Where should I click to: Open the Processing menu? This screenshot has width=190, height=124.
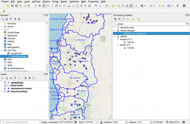tap(93, 1)
